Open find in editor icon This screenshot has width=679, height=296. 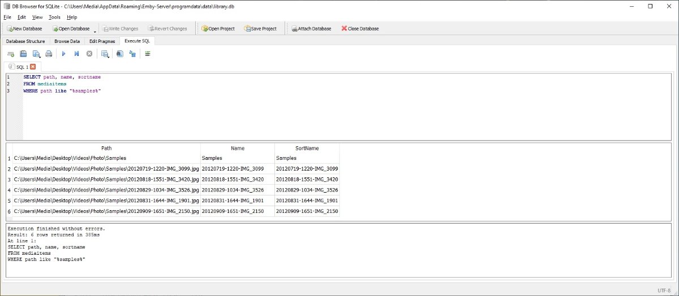click(x=119, y=54)
